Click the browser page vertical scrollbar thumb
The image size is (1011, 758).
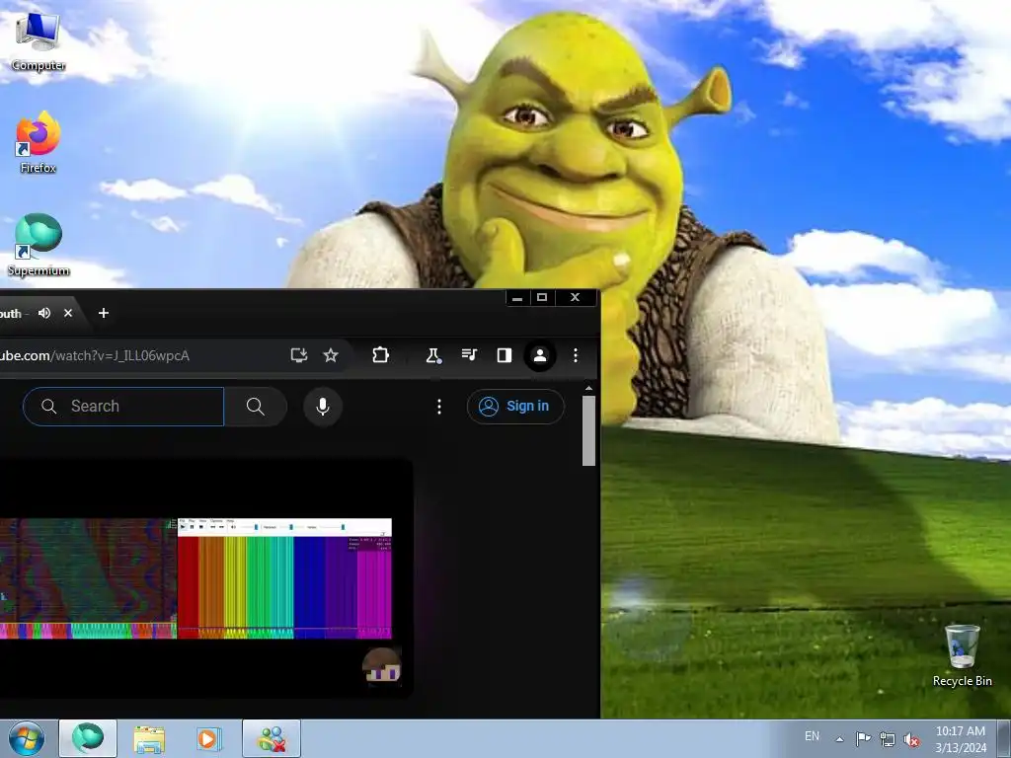(x=588, y=430)
